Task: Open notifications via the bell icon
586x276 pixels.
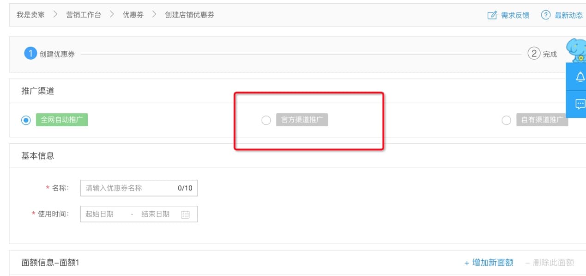Action: pos(580,77)
